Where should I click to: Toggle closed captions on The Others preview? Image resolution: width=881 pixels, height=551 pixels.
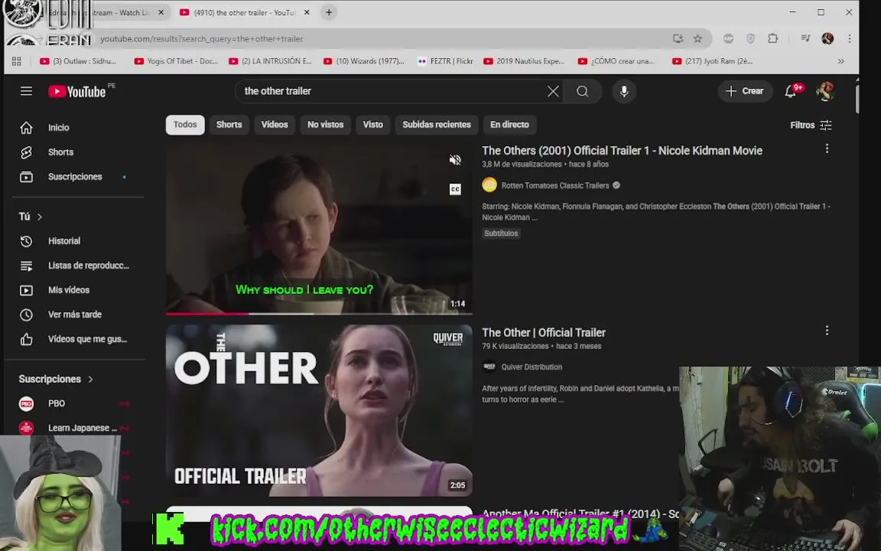pyautogui.click(x=455, y=190)
